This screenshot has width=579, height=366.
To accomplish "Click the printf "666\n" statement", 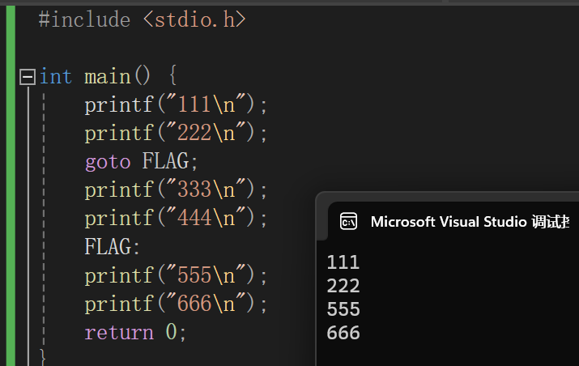I will point(175,304).
